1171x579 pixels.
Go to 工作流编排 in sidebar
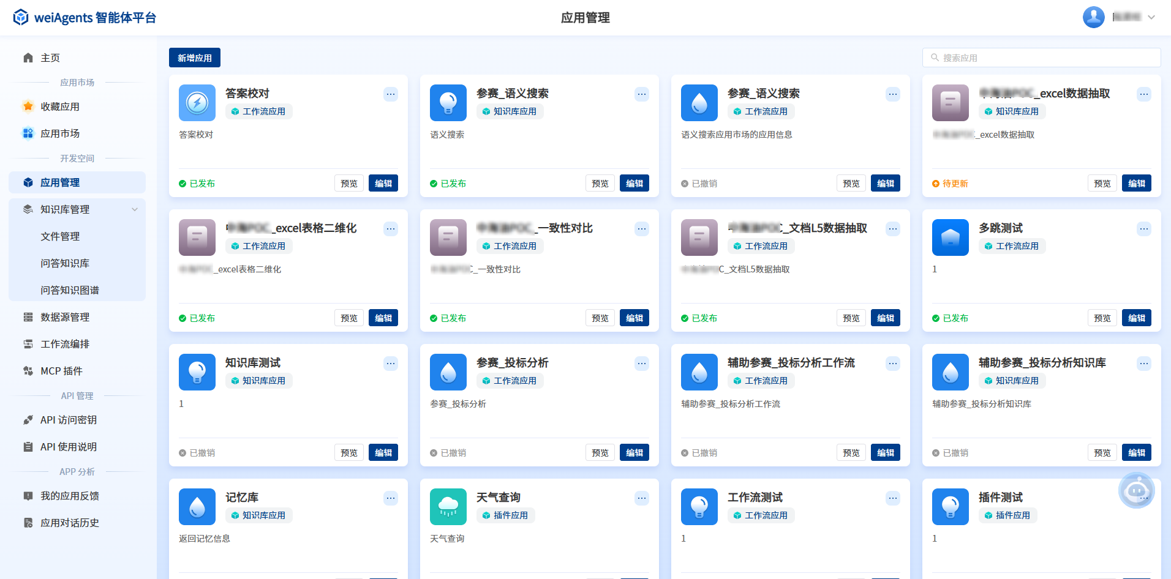click(x=65, y=344)
